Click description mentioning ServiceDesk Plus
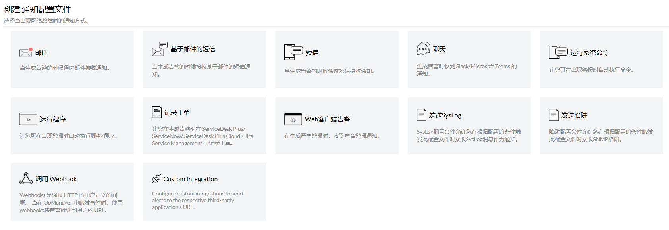 click(x=202, y=136)
